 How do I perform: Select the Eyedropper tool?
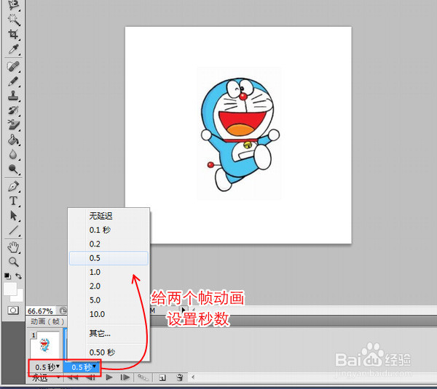(x=13, y=49)
